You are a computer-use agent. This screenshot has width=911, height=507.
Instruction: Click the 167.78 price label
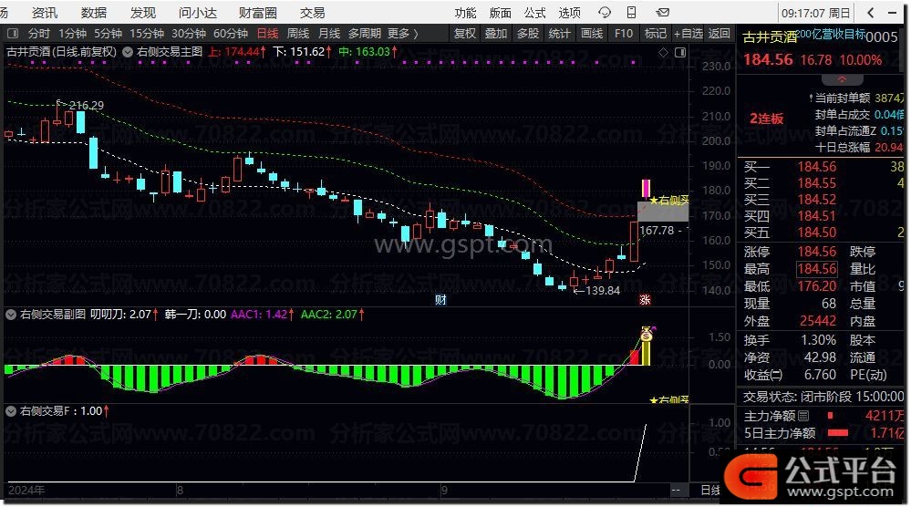pyautogui.click(x=657, y=231)
